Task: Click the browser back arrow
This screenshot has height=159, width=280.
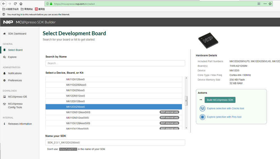Action: pyautogui.click(x=4, y=4)
